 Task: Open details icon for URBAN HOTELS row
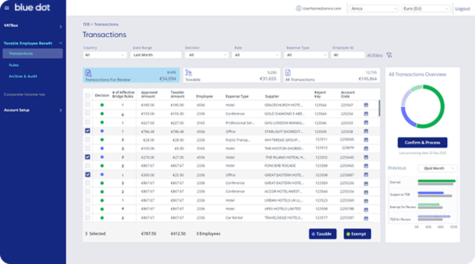(366, 201)
